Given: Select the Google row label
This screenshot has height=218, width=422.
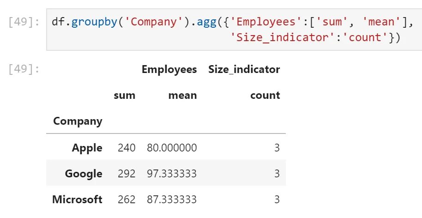Looking at the screenshot, I should pyautogui.click(x=84, y=174).
